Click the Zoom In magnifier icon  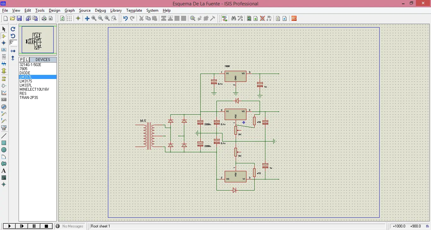click(94, 18)
